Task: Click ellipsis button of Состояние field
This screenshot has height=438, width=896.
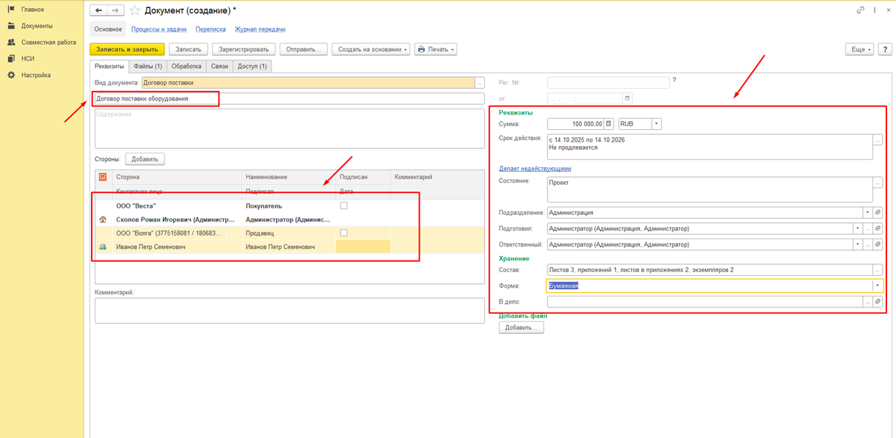Action: click(x=878, y=182)
